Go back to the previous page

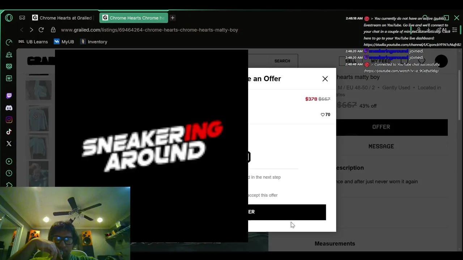[x=22, y=30]
